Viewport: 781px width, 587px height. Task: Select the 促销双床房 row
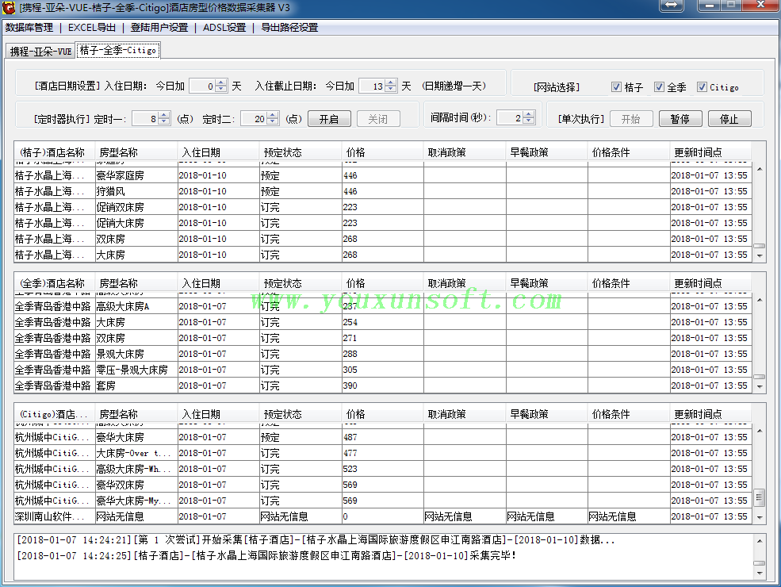[x=382, y=207]
